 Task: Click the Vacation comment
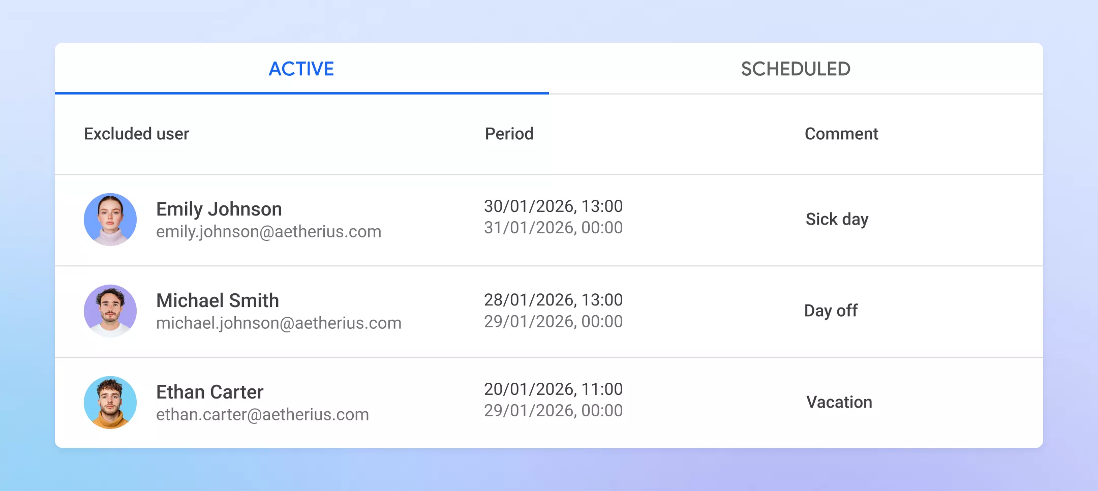point(839,402)
